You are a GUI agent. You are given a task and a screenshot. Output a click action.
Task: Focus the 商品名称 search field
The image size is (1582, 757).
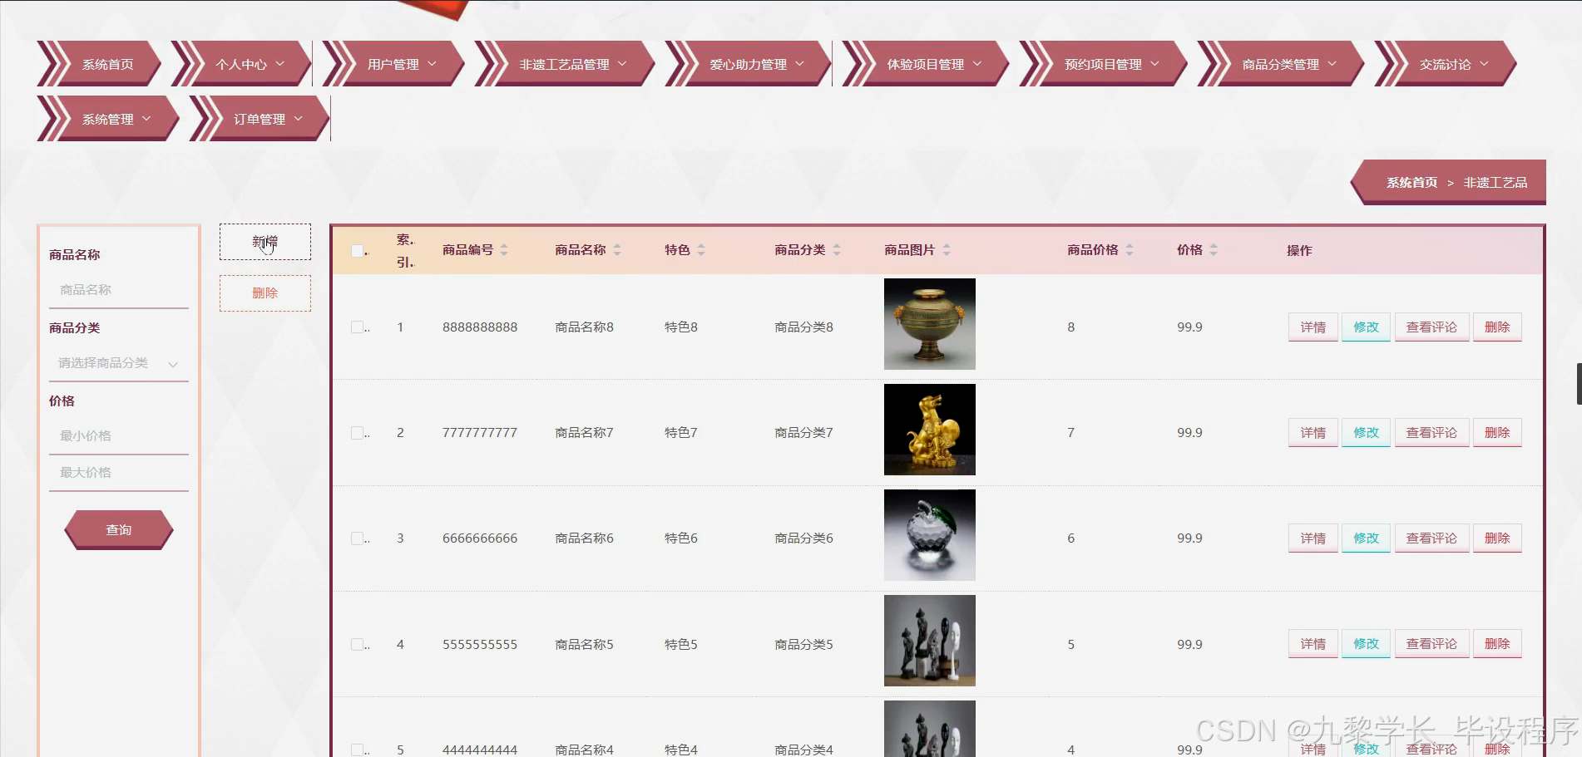pos(119,290)
